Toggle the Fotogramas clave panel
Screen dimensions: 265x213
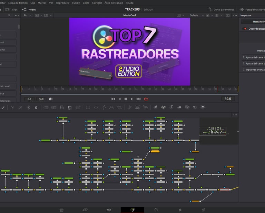(x=252, y=9)
